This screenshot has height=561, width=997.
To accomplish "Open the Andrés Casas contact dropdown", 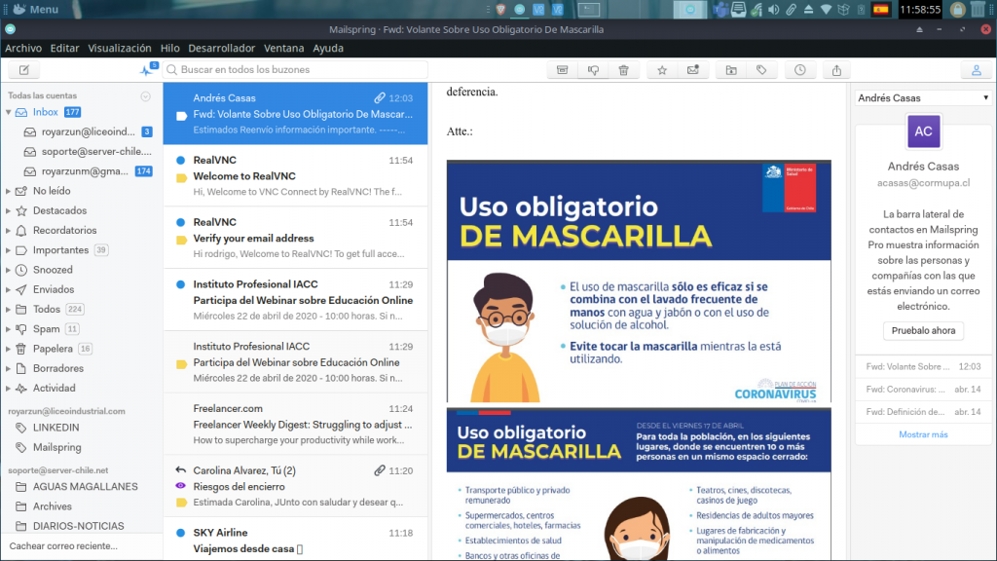I will 923,98.
